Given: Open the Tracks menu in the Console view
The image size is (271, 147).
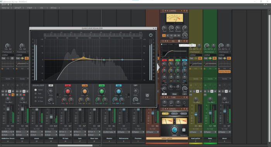Looking at the screenshot, I should pyautogui.click(x=31, y=8).
